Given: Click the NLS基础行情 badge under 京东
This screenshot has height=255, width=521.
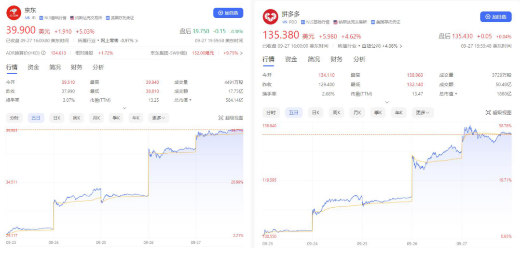Looking at the screenshot, I should 55,18.
